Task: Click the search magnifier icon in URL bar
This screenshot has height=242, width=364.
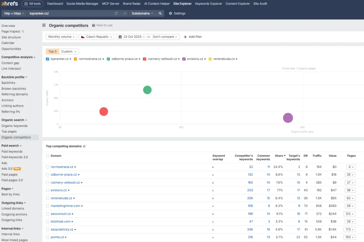Action: pyautogui.click(x=160, y=13)
